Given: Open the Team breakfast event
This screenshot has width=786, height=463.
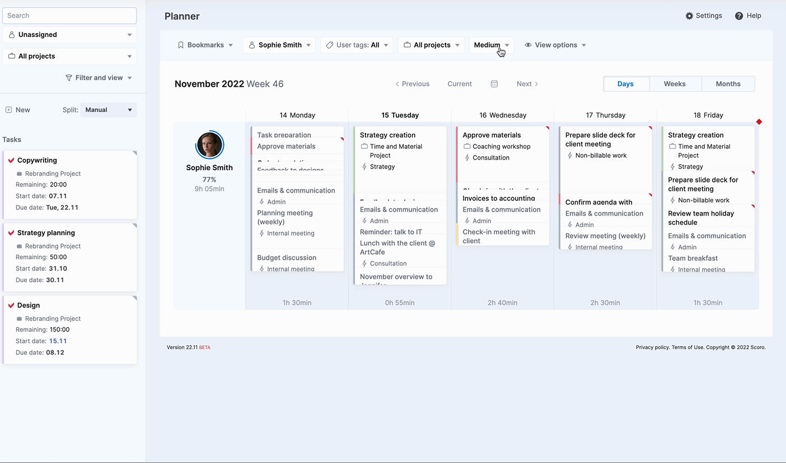Looking at the screenshot, I should coord(709,263).
